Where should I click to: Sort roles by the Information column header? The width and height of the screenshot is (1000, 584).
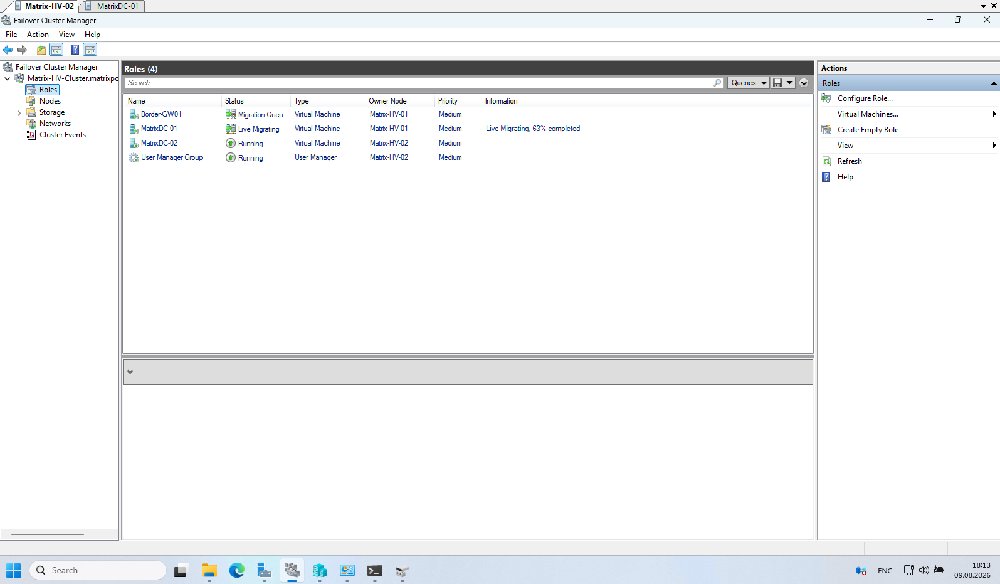(x=576, y=101)
